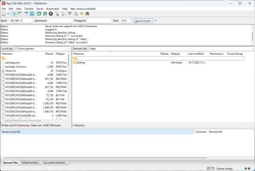Click New version available! menu item
The height and width of the screenshot is (171, 255).
pyautogui.click(x=83, y=9)
